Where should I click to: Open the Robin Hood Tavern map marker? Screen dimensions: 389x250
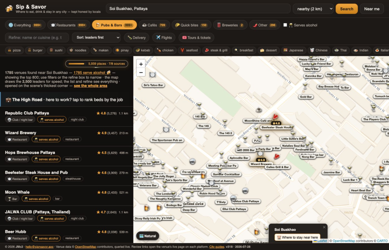point(212,193)
